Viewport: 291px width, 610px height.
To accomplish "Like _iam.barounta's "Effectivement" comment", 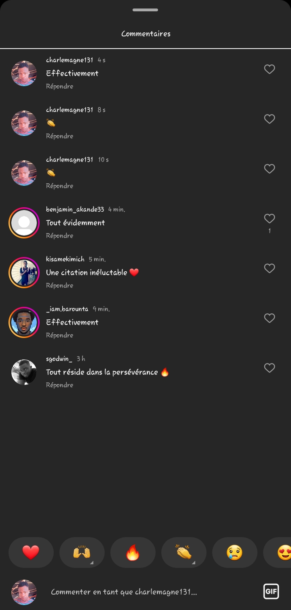I will (270, 318).
